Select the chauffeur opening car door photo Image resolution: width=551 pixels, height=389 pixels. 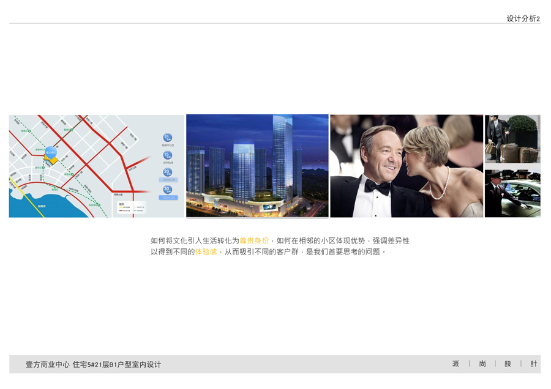click(x=512, y=193)
